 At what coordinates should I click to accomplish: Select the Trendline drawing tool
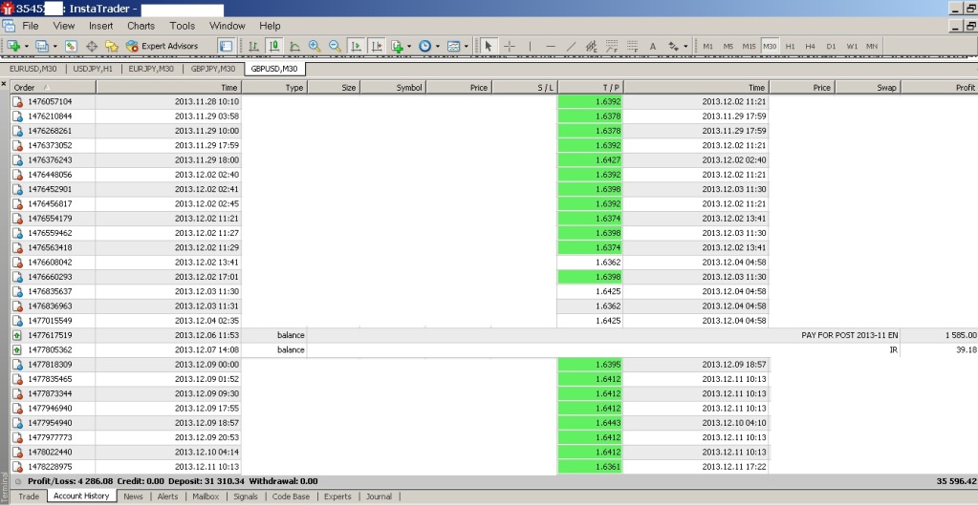571,46
